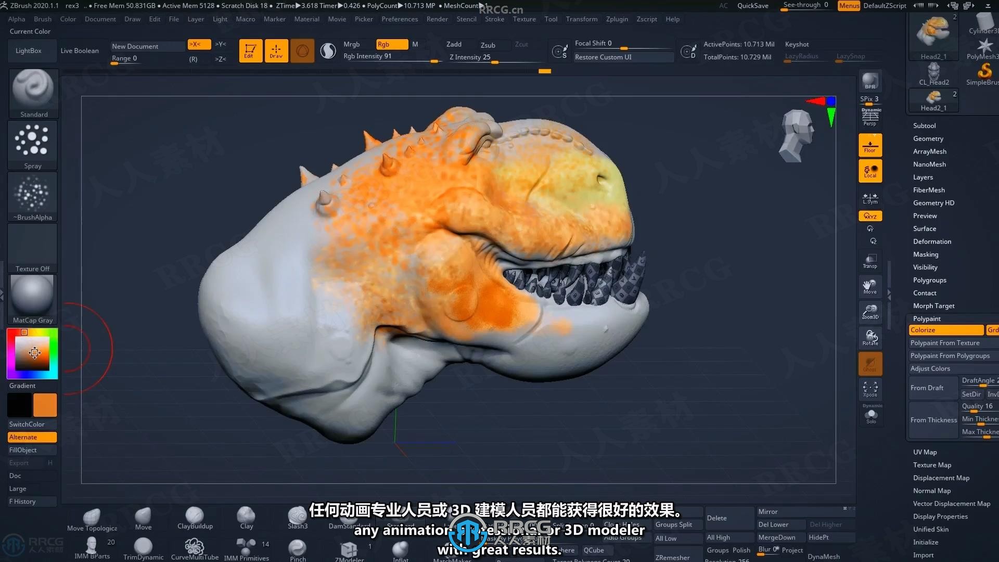Open the Texture Off selector
Viewport: 999px width, 562px height.
[x=33, y=248]
